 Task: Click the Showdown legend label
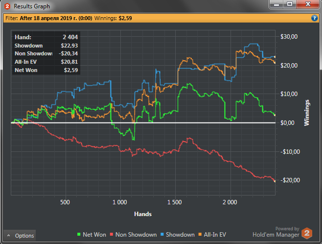click(180, 235)
